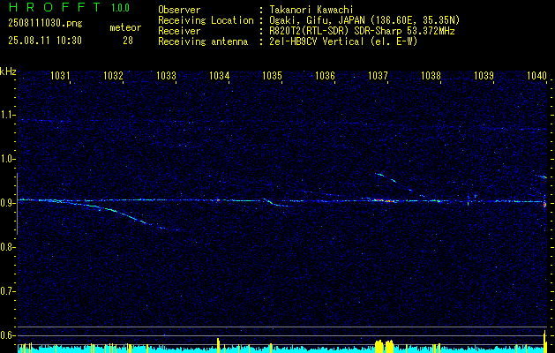Click the faint upper carrier line near 1.09 kHz
Image resolution: width=555 pixels, height=353 pixels.
[283, 124]
